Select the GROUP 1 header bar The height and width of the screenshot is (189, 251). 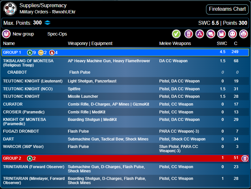tap(125, 52)
